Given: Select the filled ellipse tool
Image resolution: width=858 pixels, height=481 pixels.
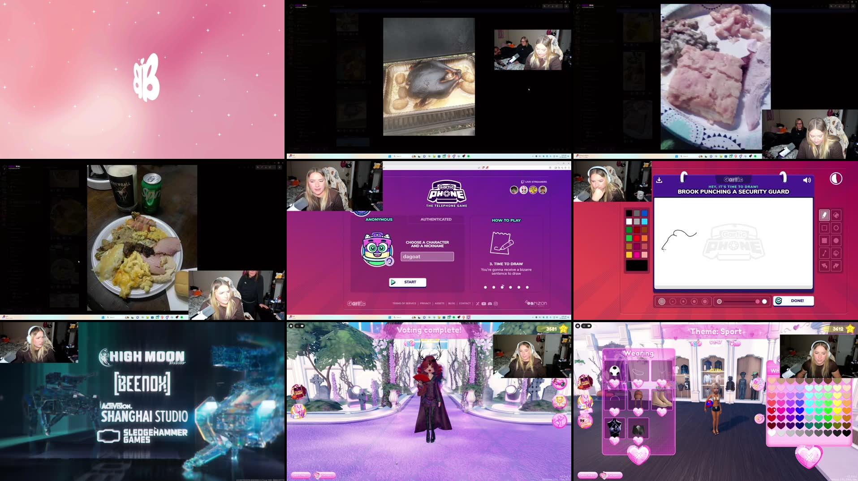Looking at the screenshot, I should [x=836, y=240].
